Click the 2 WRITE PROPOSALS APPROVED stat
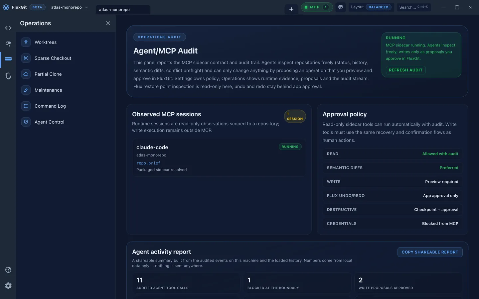This screenshot has width=479, height=299. pyautogui.click(x=408, y=283)
